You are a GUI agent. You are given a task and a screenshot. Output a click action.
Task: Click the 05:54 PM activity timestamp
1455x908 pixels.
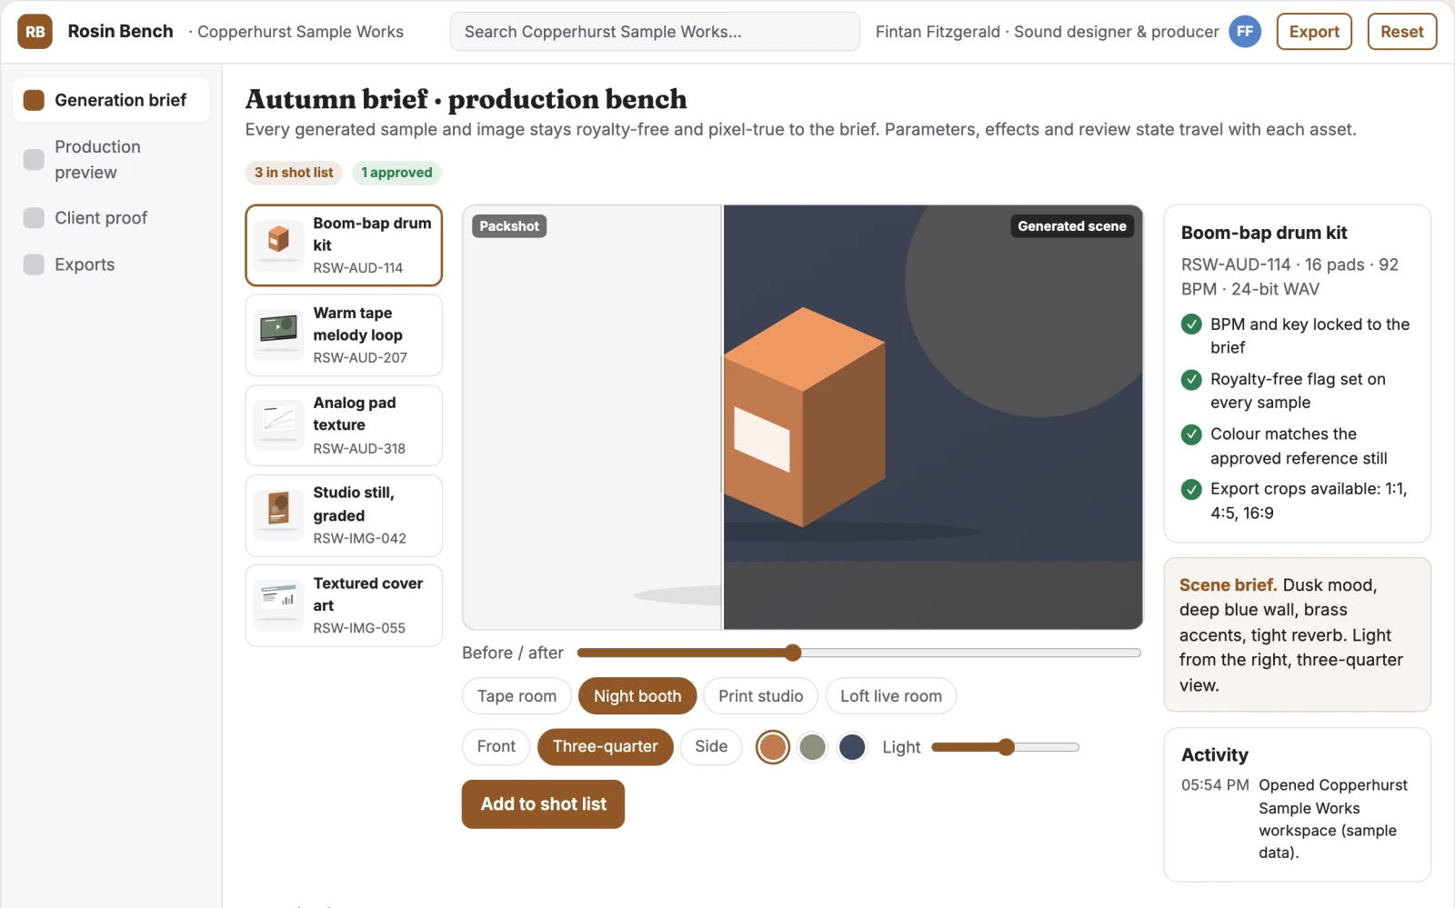[1215, 785]
